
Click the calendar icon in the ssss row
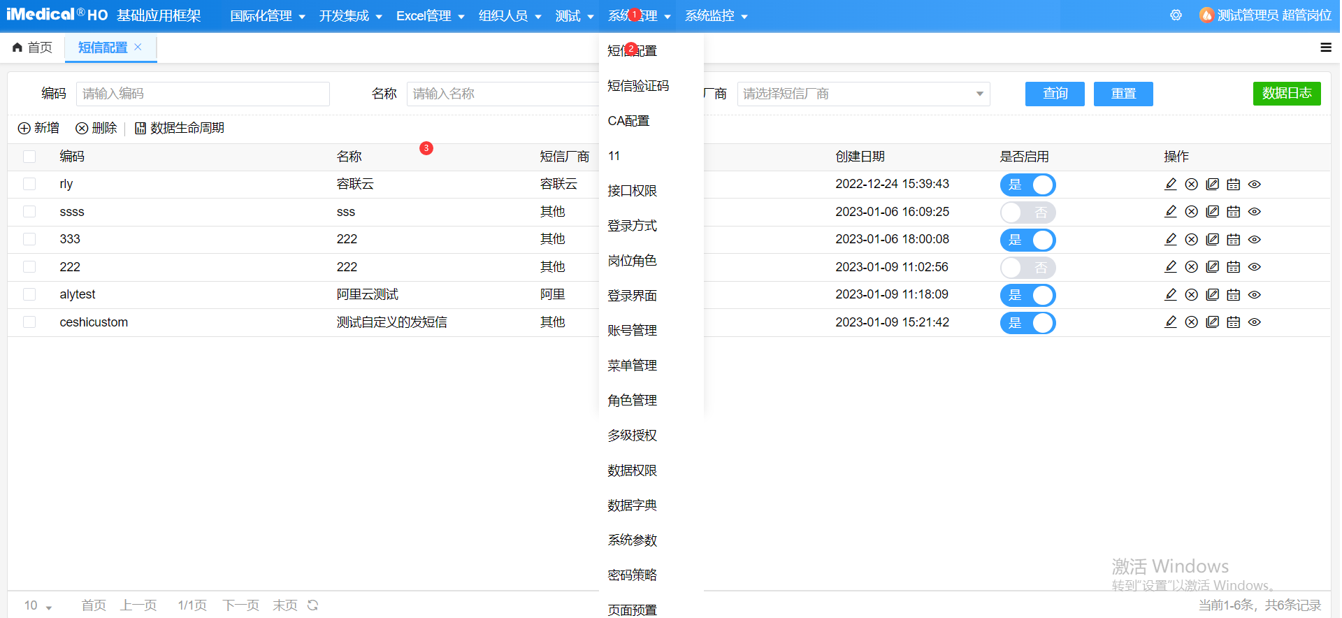coord(1234,212)
